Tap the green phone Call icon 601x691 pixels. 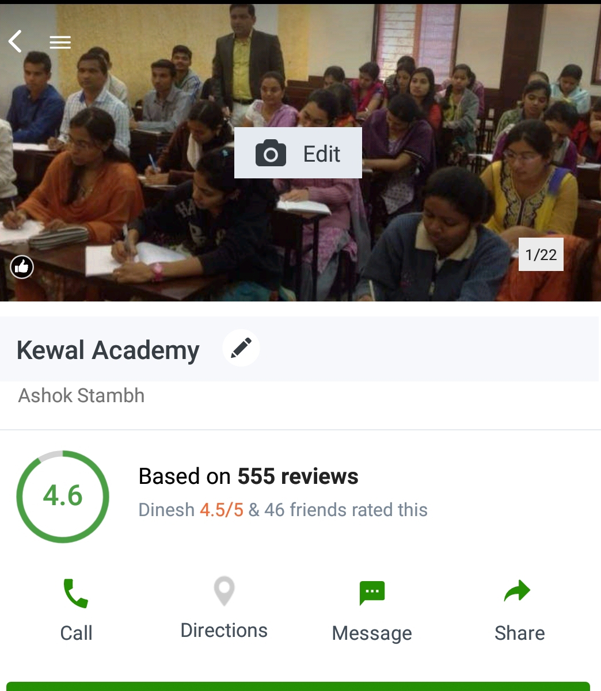75,593
